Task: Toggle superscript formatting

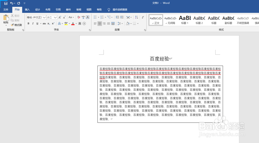Action: [53, 23]
